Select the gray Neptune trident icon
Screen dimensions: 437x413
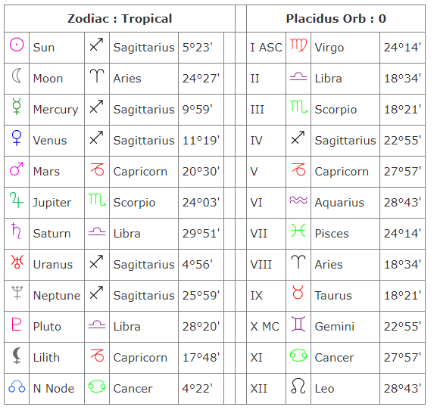17,293
